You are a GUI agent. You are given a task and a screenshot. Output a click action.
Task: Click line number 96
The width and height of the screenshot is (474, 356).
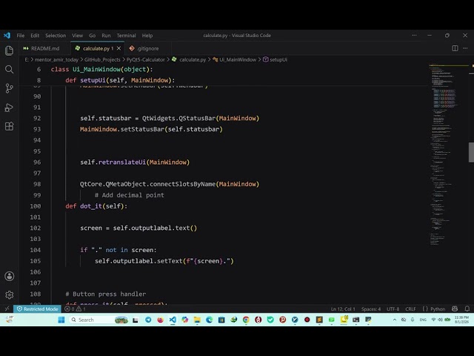click(x=37, y=162)
